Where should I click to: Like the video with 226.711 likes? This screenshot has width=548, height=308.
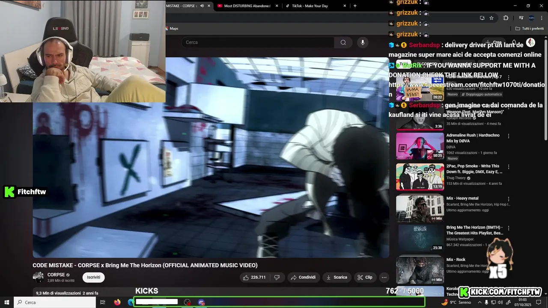(254, 277)
